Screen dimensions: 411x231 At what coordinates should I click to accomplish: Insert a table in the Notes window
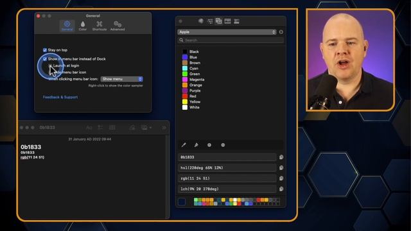(x=112, y=128)
